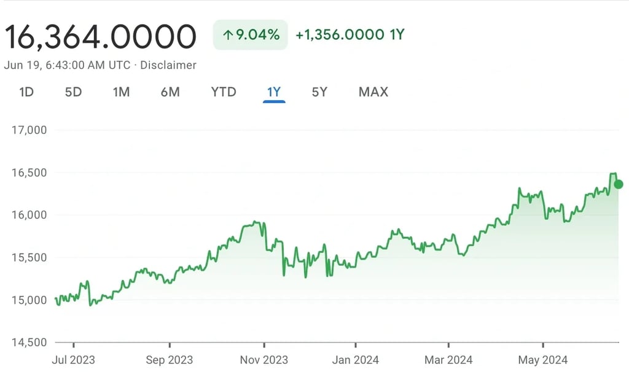Click the May 2024 axis label
Screen dimensions: 629x372
coord(542,360)
